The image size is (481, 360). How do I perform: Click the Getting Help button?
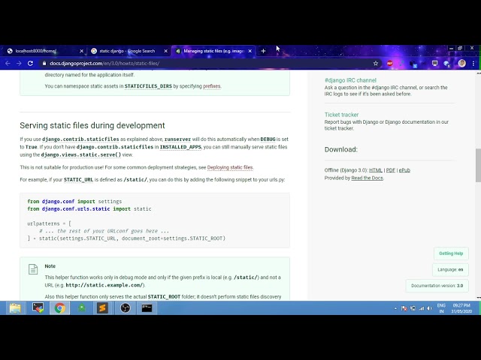451,253
